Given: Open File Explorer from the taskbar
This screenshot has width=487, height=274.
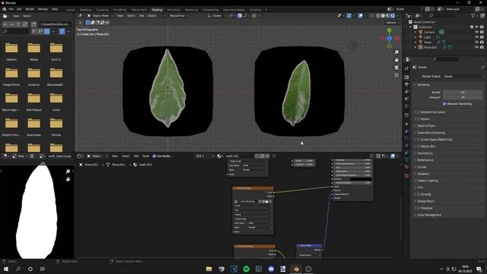Looking at the screenshot, I should pyautogui.click(x=208, y=269).
